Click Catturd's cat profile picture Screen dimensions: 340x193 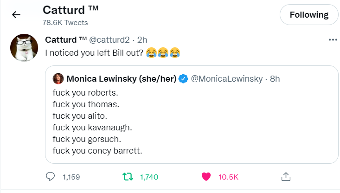[x=24, y=48]
